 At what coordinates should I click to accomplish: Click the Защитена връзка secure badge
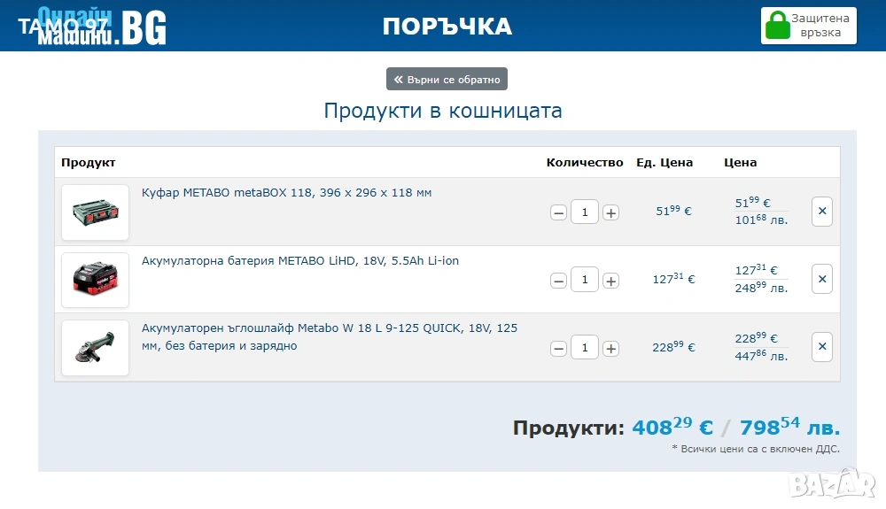[809, 25]
